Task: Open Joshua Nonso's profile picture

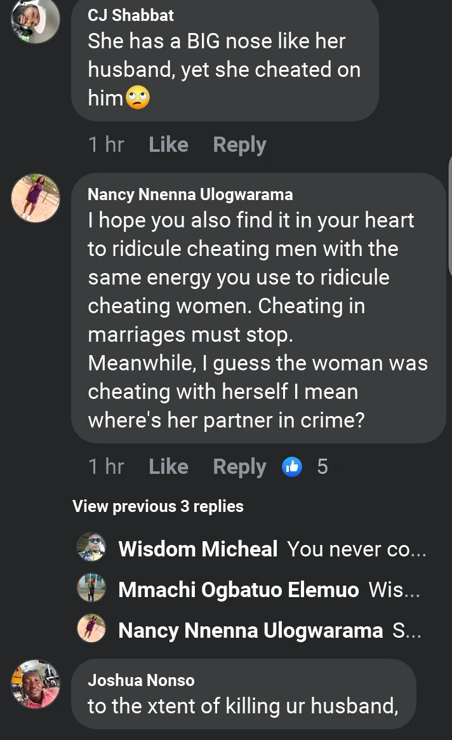Action: (36, 684)
